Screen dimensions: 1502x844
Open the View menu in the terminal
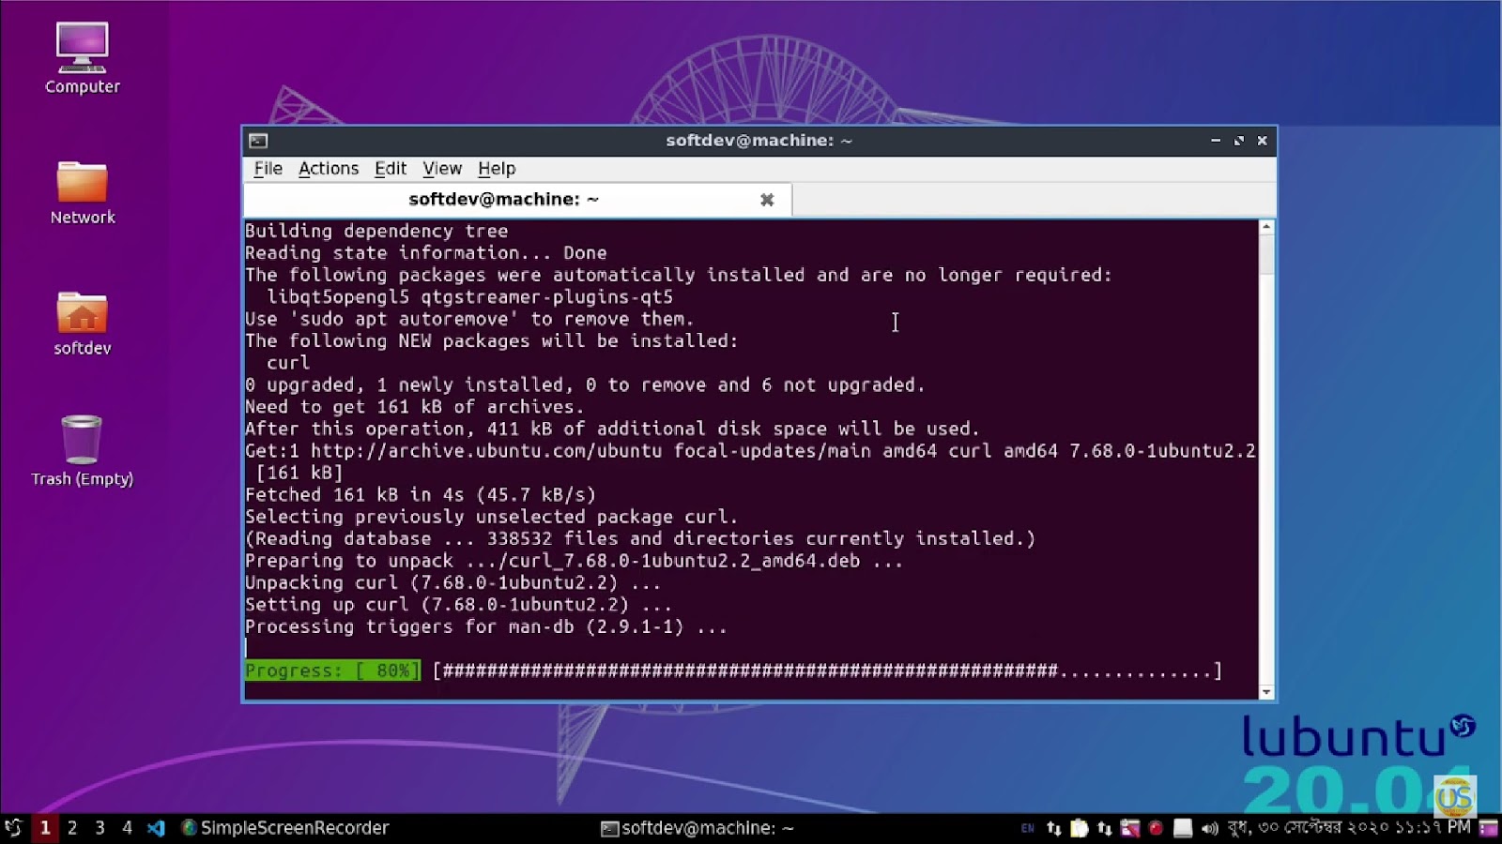coord(441,168)
